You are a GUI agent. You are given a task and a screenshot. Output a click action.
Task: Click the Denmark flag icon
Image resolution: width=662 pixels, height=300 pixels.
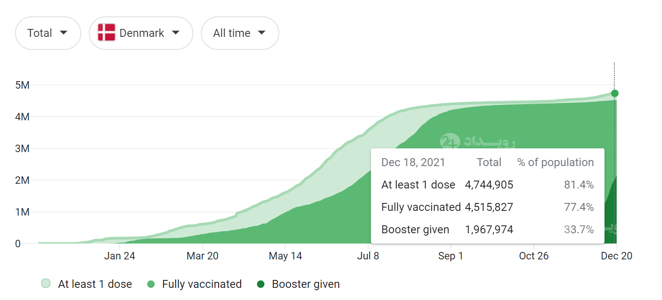pos(107,33)
